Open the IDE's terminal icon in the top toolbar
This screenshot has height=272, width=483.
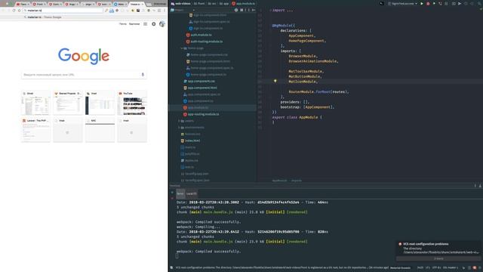[x=382, y=3]
